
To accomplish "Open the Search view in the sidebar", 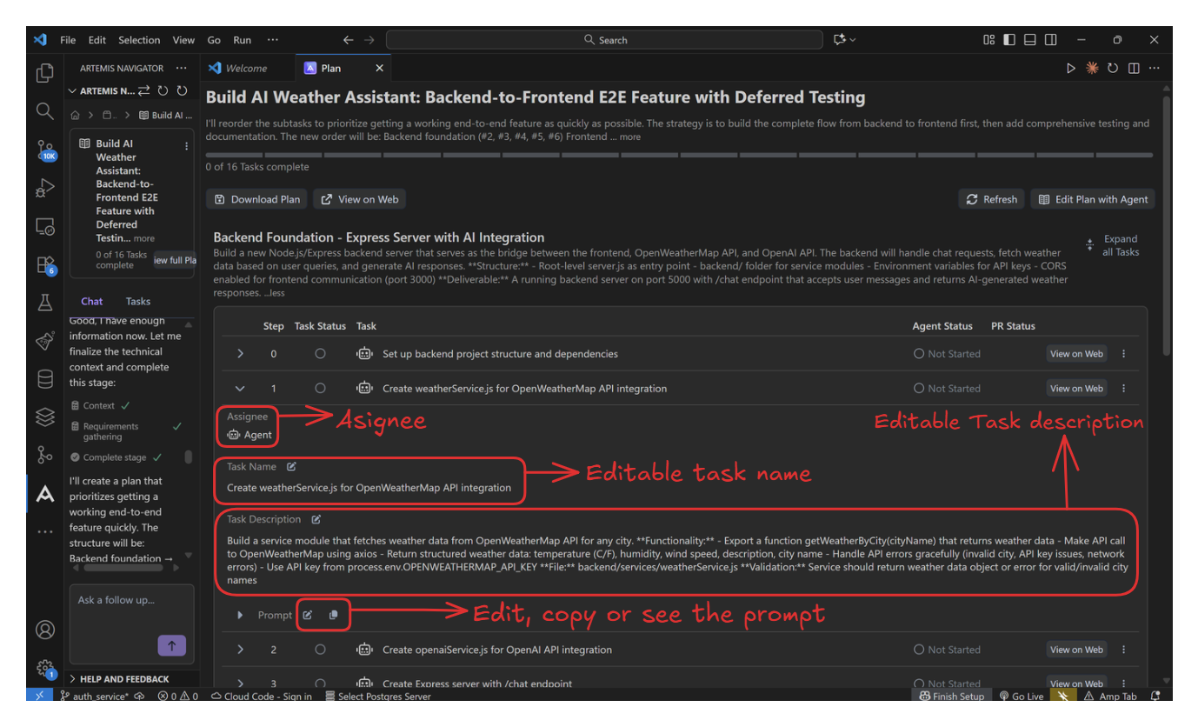I will click(44, 111).
